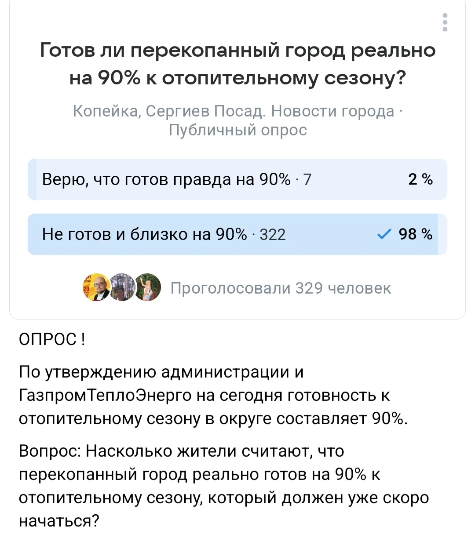The image size is (475, 538).
Task: Click the 2 % result value
Action: (420, 179)
